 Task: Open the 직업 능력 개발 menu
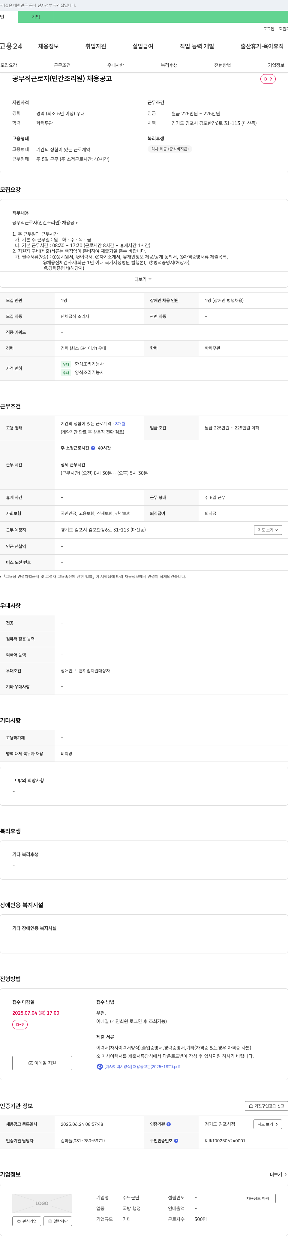point(197,46)
